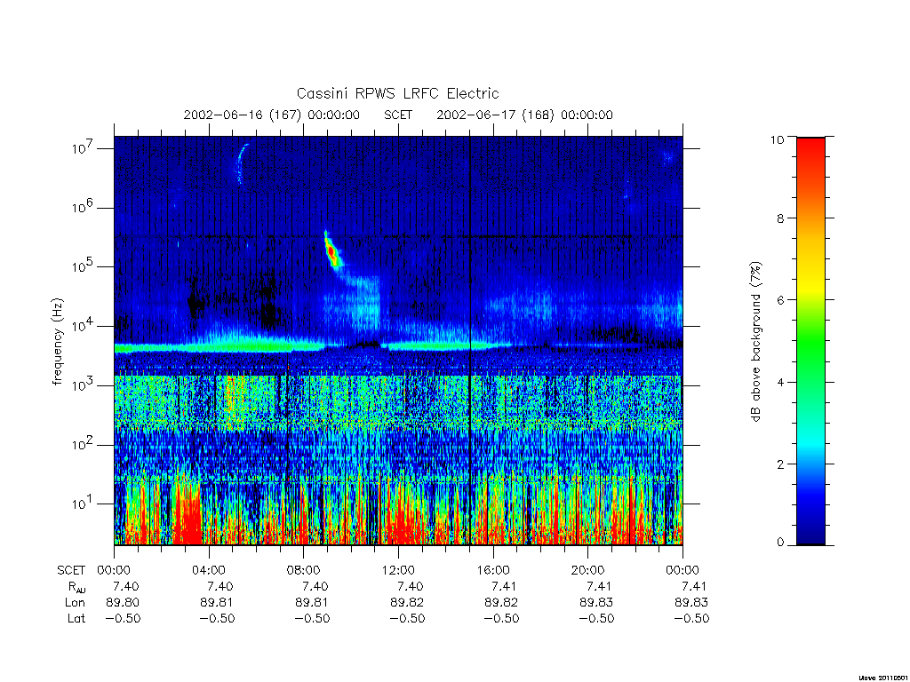This screenshot has width=910, height=682.
Task: Click the "08:00" time axis label
Action: pyautogui.click(x=304, y=570)
